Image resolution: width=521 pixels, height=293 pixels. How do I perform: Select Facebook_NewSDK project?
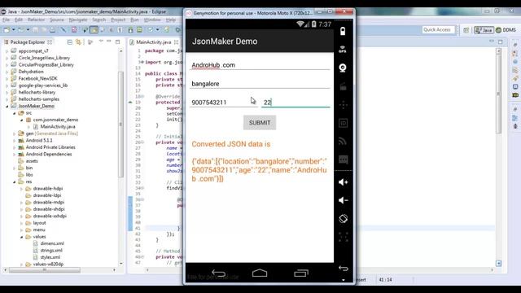point(37,78)
